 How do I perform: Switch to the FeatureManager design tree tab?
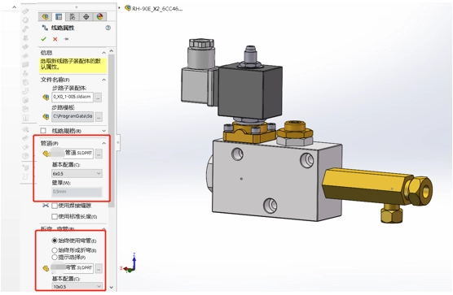45,17
